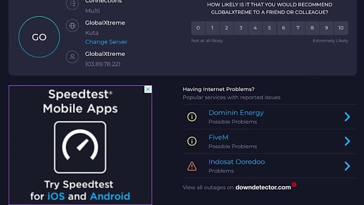The height and width of the screenshot is (205, 364).
Task: Choose rating 8 in the survey
Action: pos(312,28)
